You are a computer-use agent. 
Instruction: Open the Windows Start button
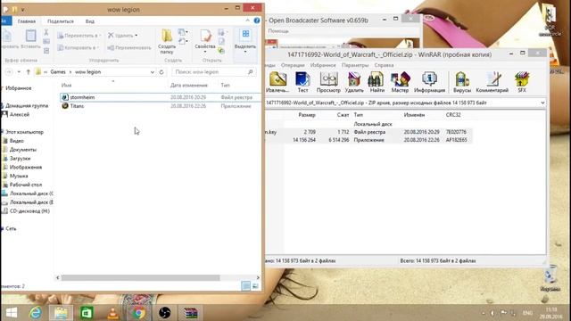click(x=12, y=313)
